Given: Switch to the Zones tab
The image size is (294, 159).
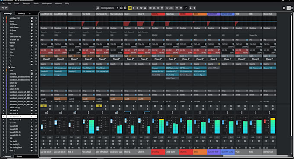Looking at the screenshot, I should (19, 156).
